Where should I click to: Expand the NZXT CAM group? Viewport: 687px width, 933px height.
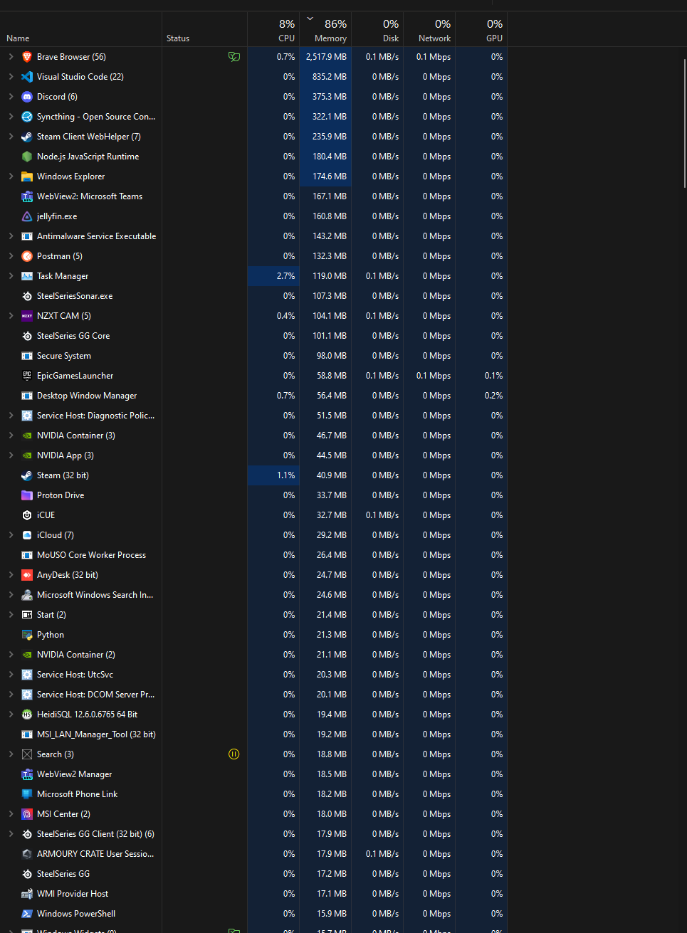pyautogui.click(x=11, y=315)
